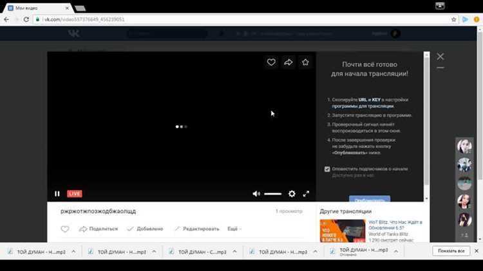
Task: Like the video with heart icon overlay
Action: pyautogui.click(x=271, y=62)
